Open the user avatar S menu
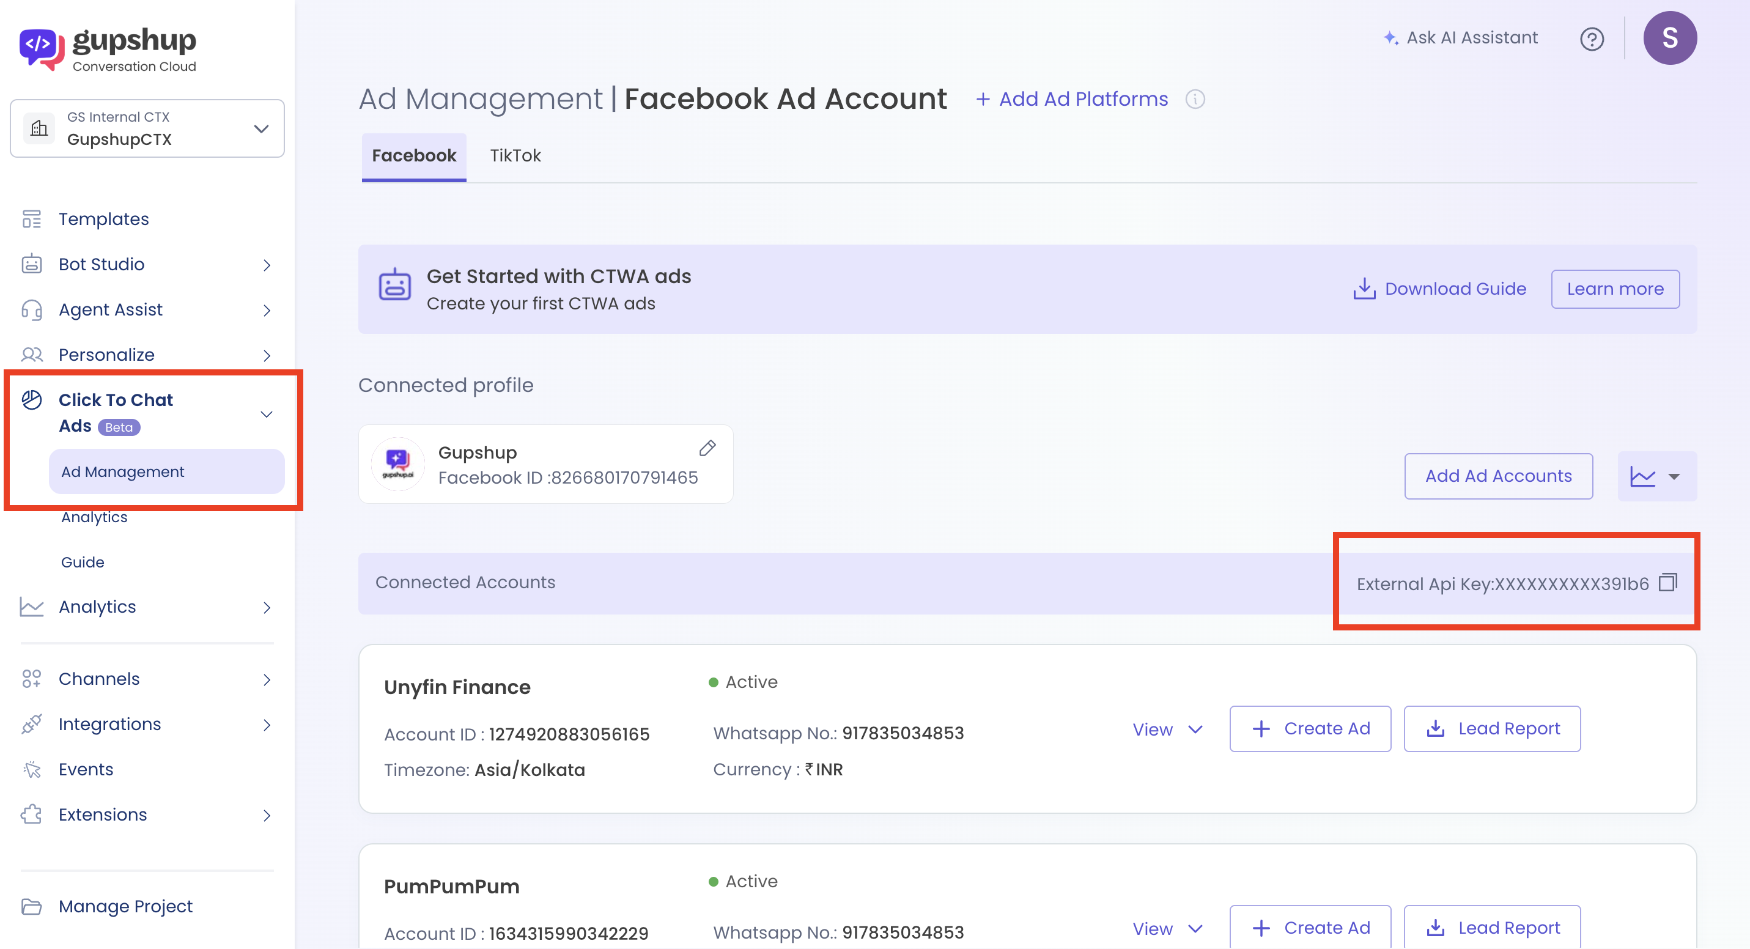 pos(1669,38)
